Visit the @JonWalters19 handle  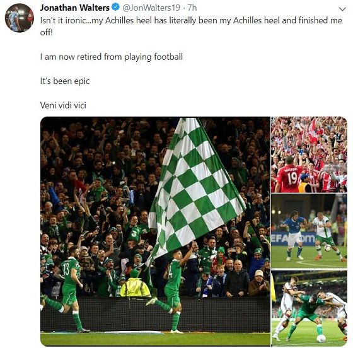(151, 8)
